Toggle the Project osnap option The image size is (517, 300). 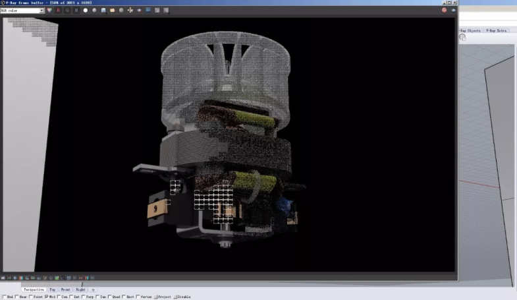[156, 297]
